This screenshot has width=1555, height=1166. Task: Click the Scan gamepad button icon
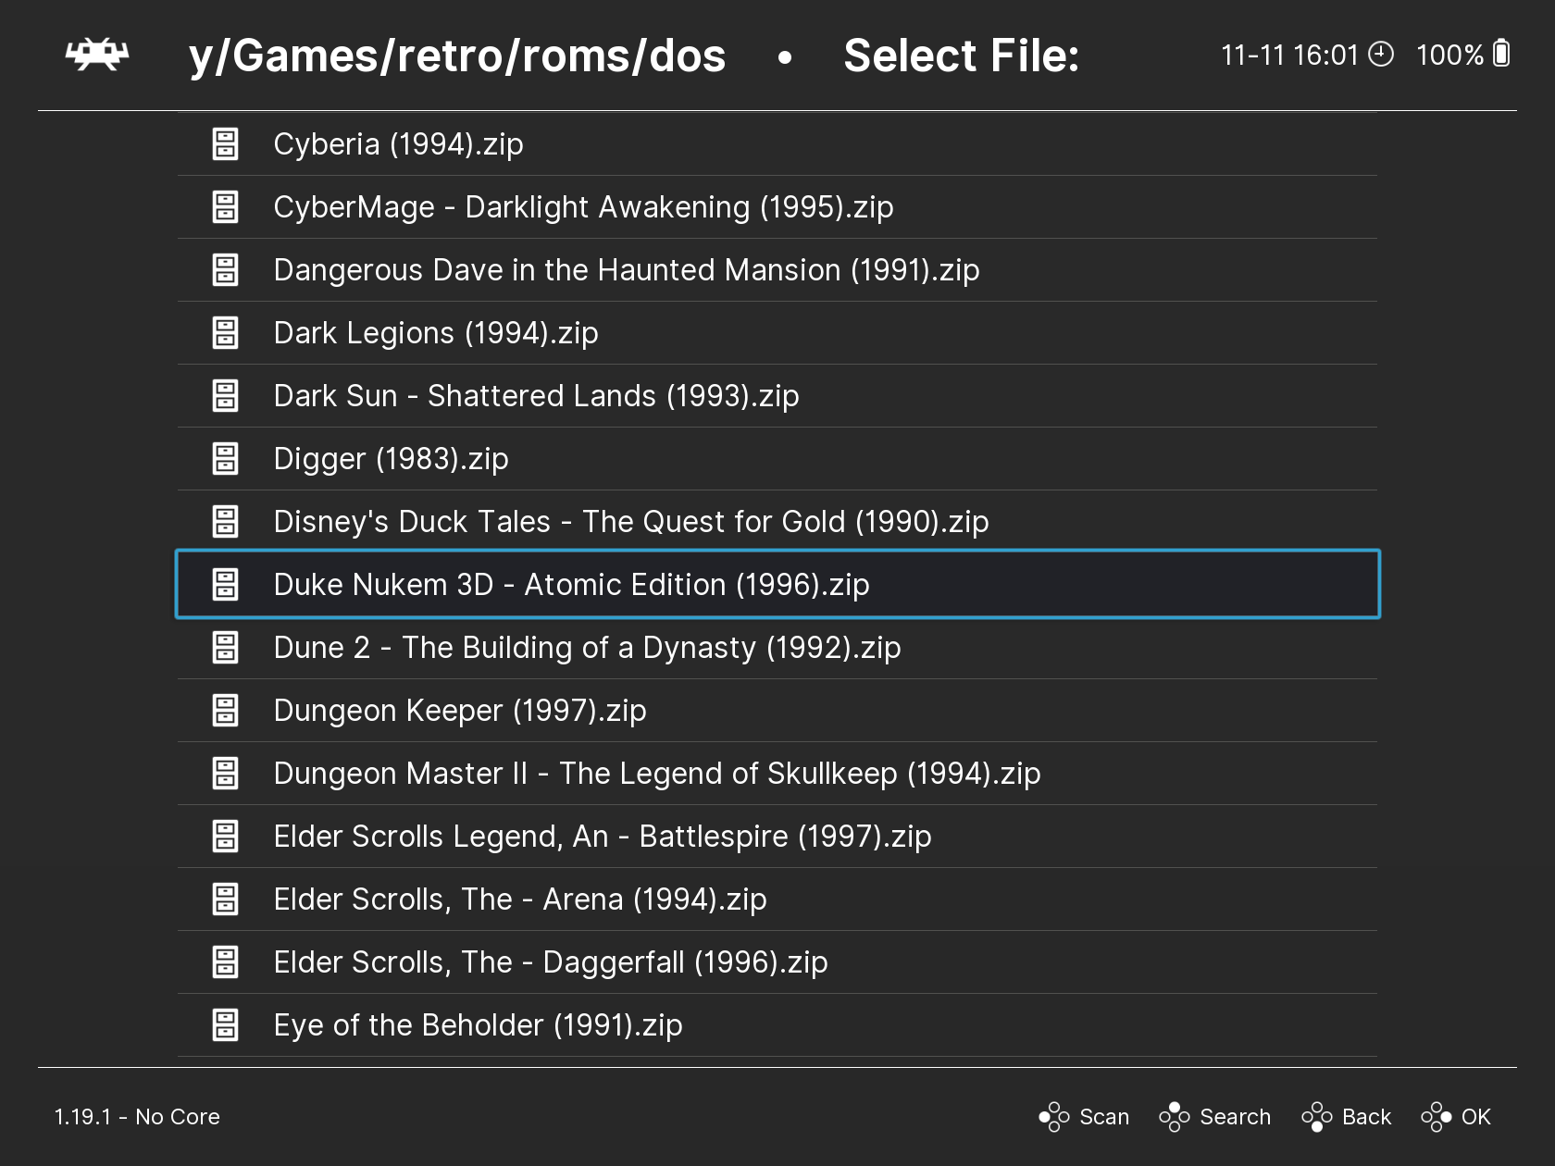[x=1054, y=1117]
